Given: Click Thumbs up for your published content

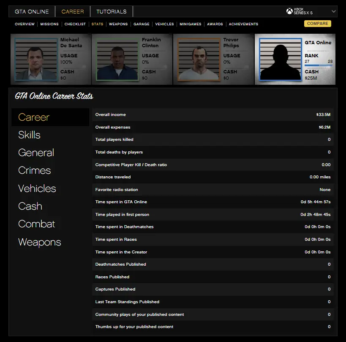Looking at the screenshot, I should tap(134, 327).
